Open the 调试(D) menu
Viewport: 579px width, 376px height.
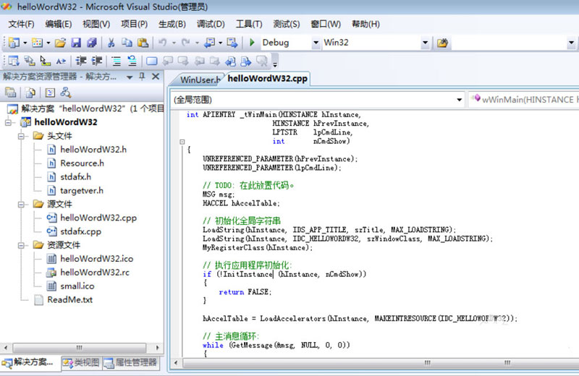(210, 24)
